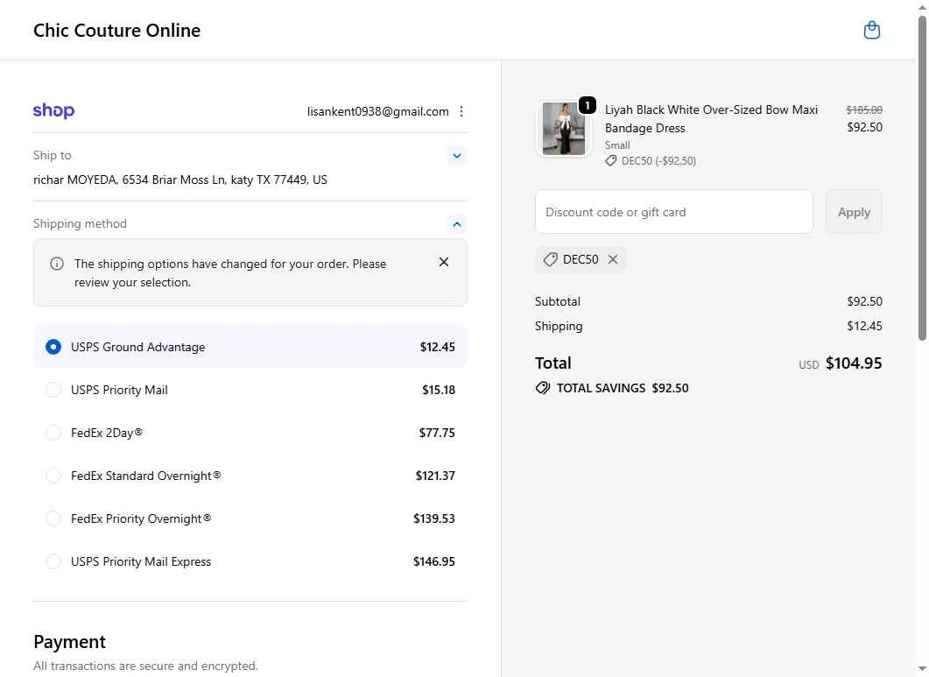This screenshot has width=929, height=677.
Task: Dismiss the shipping options changed notice
Action: [443, 262]
